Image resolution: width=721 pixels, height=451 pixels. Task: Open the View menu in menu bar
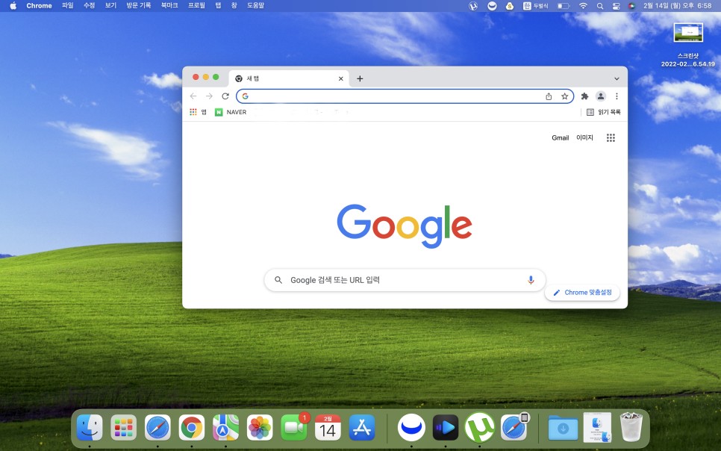coord(110,6)
